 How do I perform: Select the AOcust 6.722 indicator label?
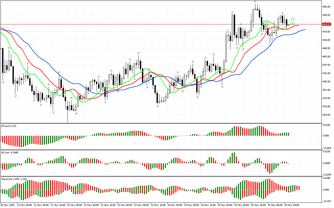click(x=9, y=126)
